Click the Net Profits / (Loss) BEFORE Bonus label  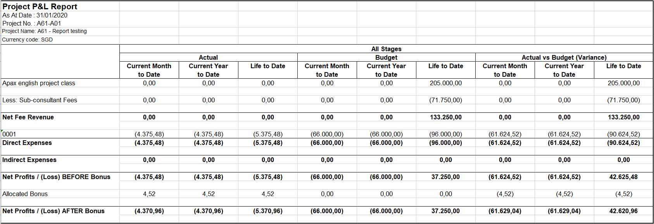click(56, 177)
